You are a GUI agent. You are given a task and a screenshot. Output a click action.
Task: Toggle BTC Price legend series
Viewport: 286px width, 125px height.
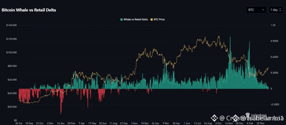[157, 19]
